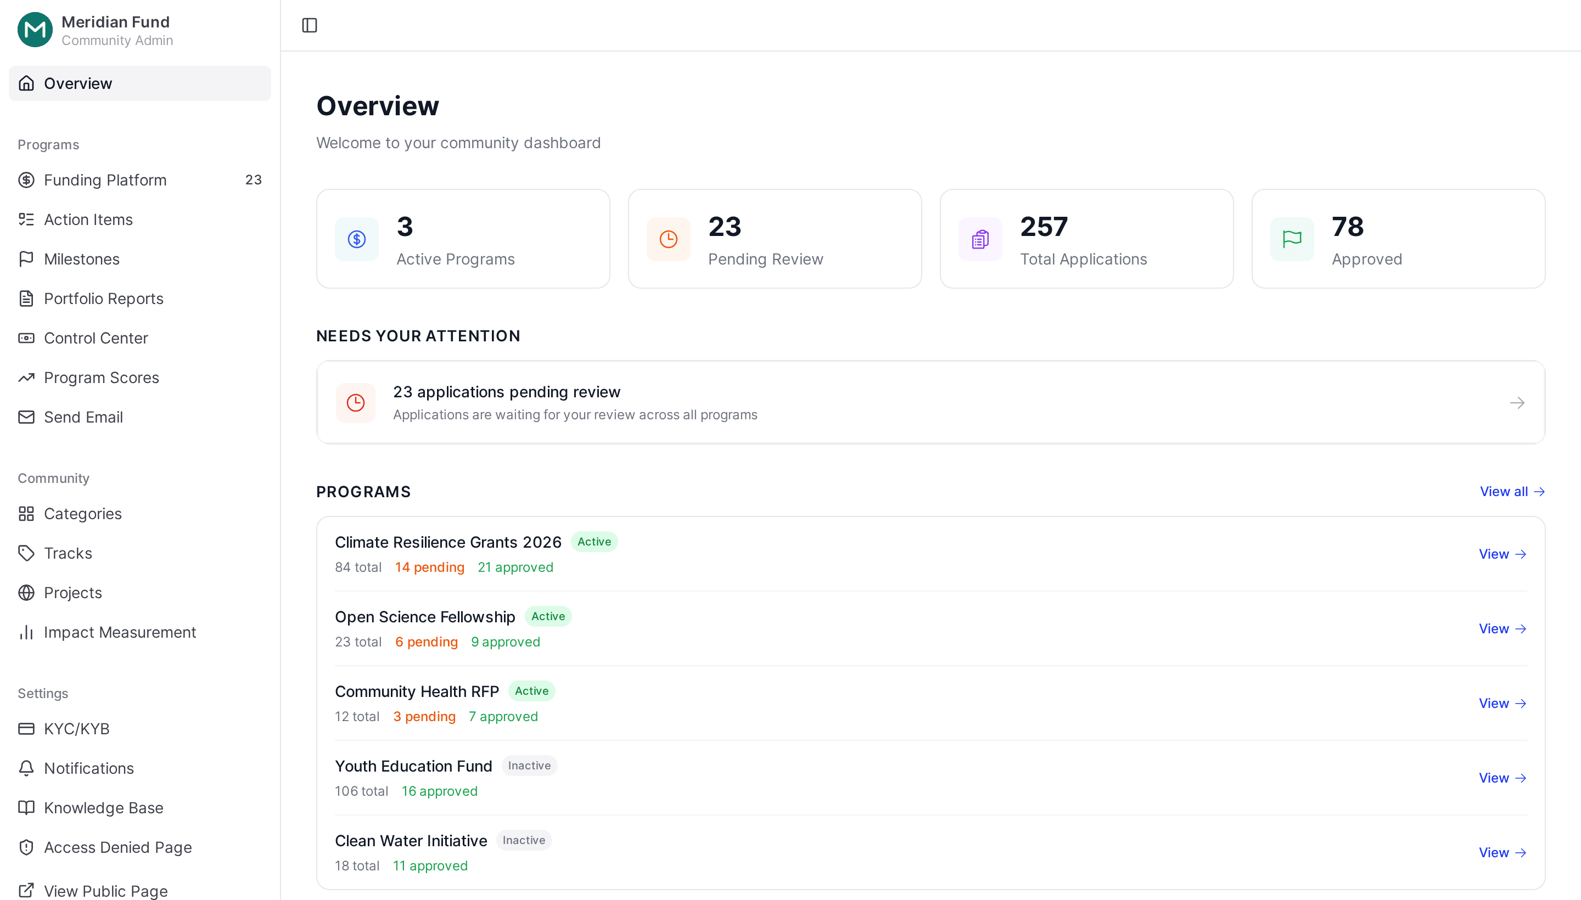
Task: Click the Action Items list icon
Action: pos(26,220)
